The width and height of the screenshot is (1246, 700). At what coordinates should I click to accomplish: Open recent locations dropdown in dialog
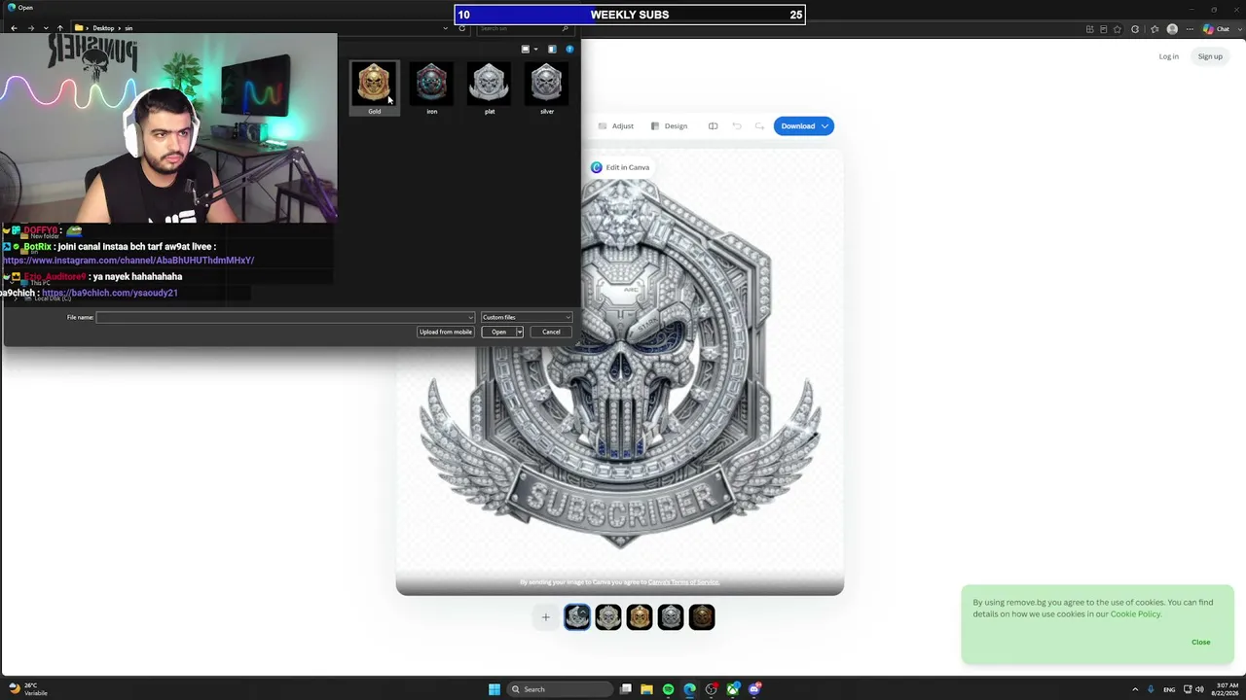[45, 28]
